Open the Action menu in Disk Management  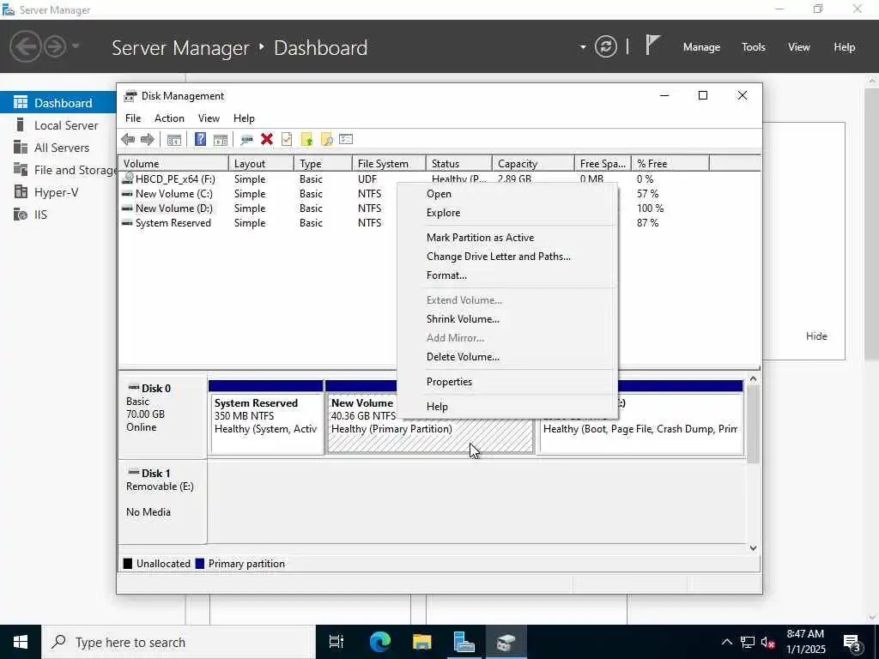click(x=169, y=118)
